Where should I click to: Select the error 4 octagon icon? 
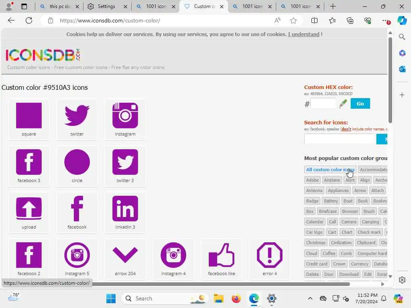[x=270, y=255]
